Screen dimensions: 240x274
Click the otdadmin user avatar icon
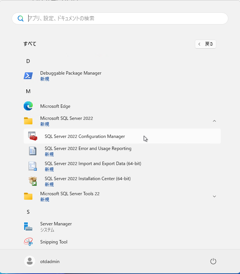click(29, 261)
